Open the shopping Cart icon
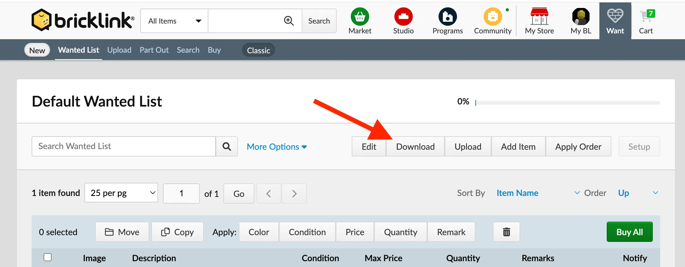 click(x=647, y=17)
